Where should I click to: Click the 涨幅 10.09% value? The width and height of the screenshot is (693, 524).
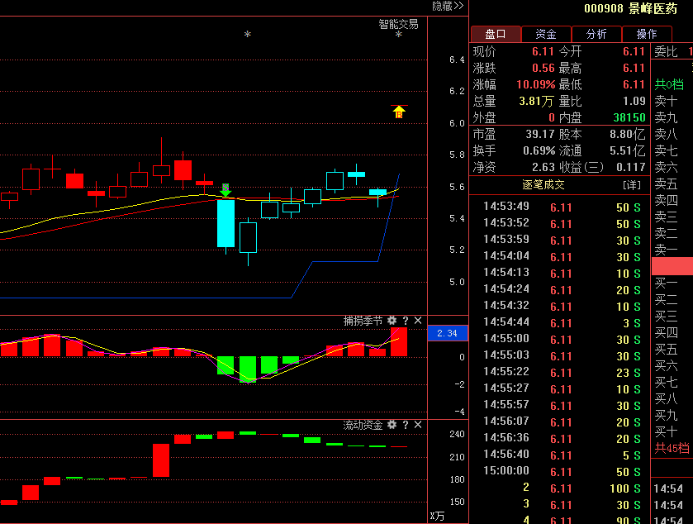(536, 84)
